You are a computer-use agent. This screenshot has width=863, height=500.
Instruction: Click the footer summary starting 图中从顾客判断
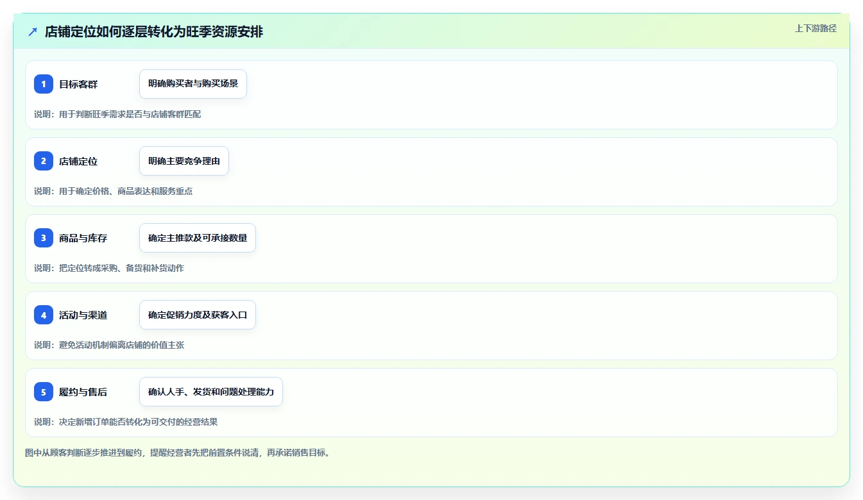[179, 453]
